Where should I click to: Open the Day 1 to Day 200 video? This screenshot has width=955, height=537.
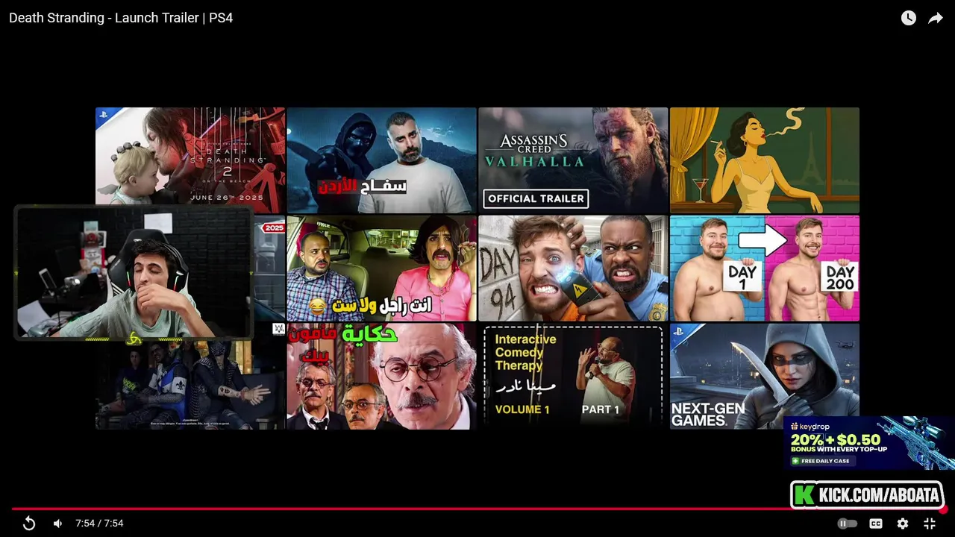point(765,268)
